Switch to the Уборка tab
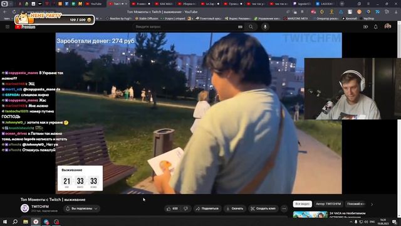Screen dimensions: 401x226 (x=187, y=4)
